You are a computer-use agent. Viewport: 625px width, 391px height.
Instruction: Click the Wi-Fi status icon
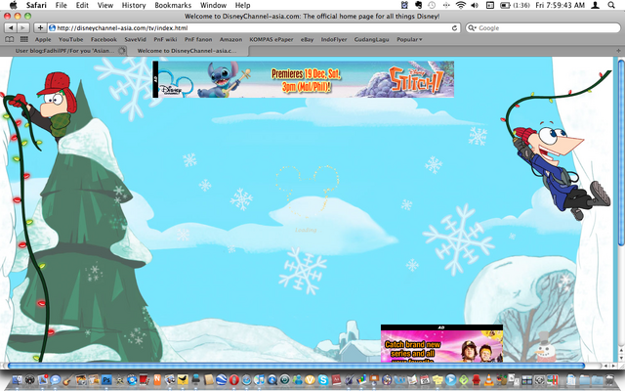(461, 5)
